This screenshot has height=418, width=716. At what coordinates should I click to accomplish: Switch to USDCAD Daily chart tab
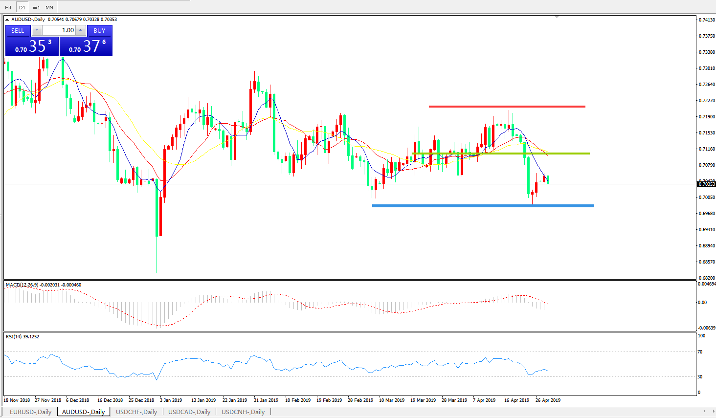189,412
